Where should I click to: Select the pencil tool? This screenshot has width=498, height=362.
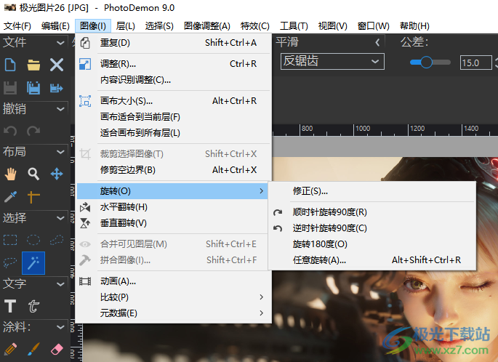10,350
